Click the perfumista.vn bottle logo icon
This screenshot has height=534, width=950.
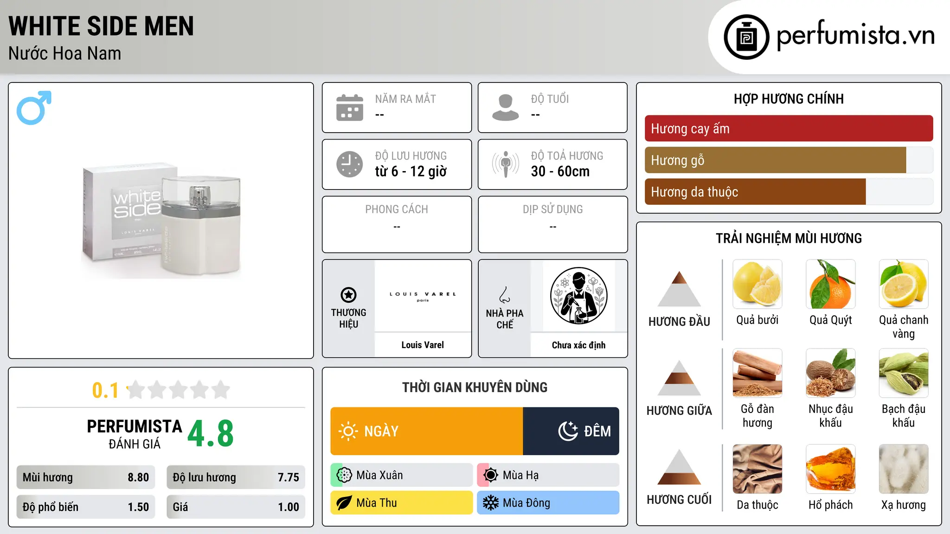[746, 37]
